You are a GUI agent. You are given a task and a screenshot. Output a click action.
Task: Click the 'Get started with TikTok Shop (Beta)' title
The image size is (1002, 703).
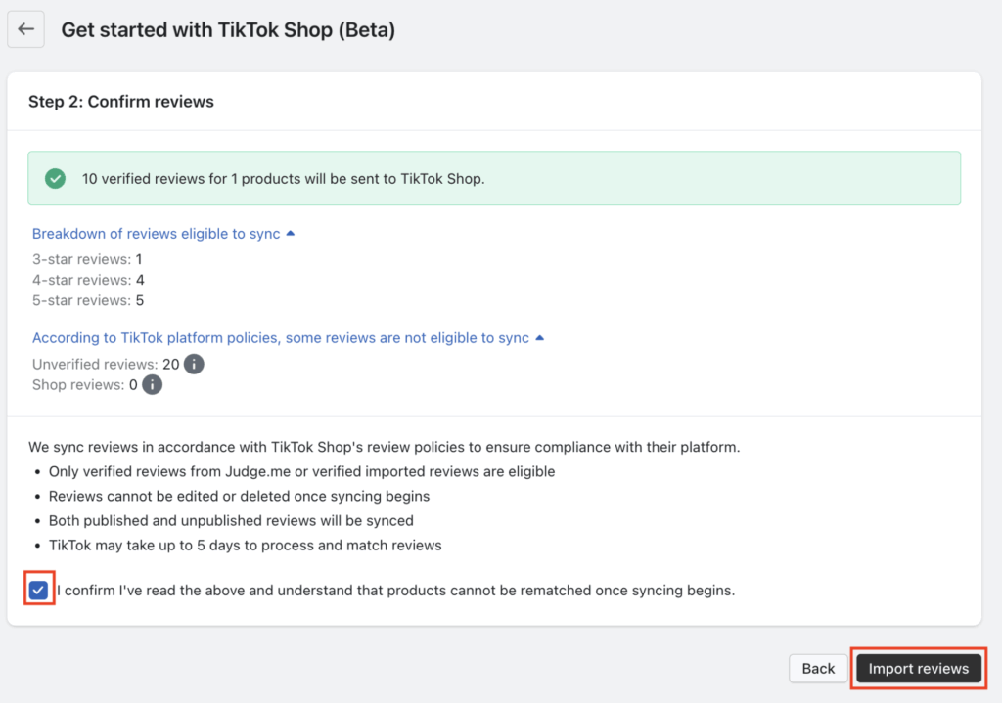[x=228, y=30]
